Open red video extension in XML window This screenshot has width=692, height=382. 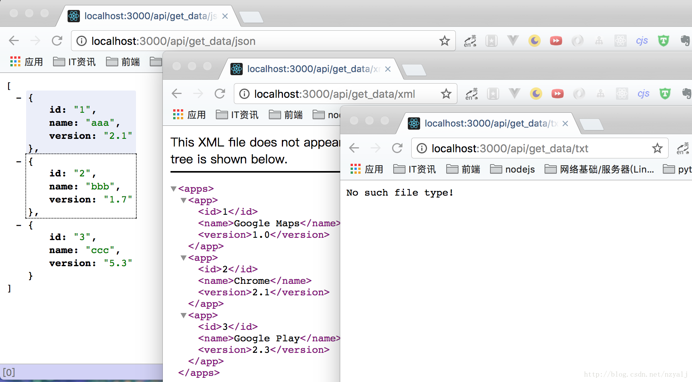click(557, 94)
